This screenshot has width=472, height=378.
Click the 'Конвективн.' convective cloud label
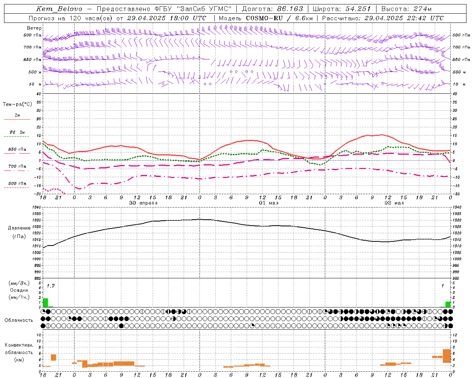tap(19, 345)
